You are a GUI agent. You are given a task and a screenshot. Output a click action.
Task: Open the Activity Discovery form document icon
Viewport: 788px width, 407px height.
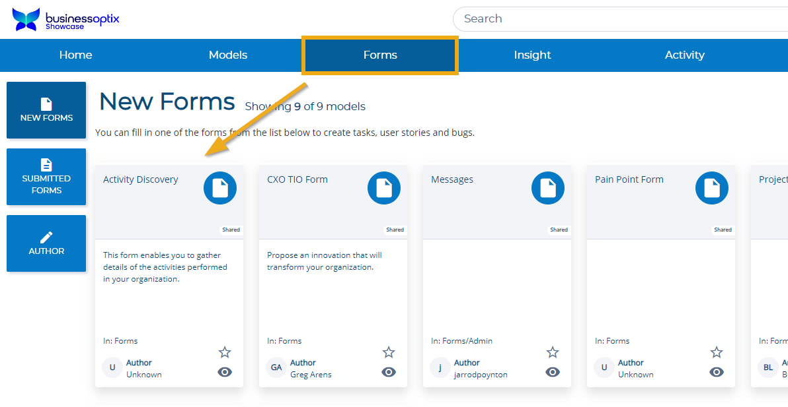click(219, 188)
